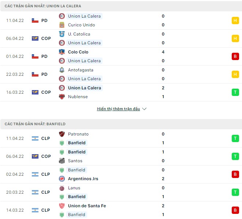Image resolution: width=242 pixels, height=219 pixels.
Task: Open the Colo Colo team link
Action: [78, 52]
